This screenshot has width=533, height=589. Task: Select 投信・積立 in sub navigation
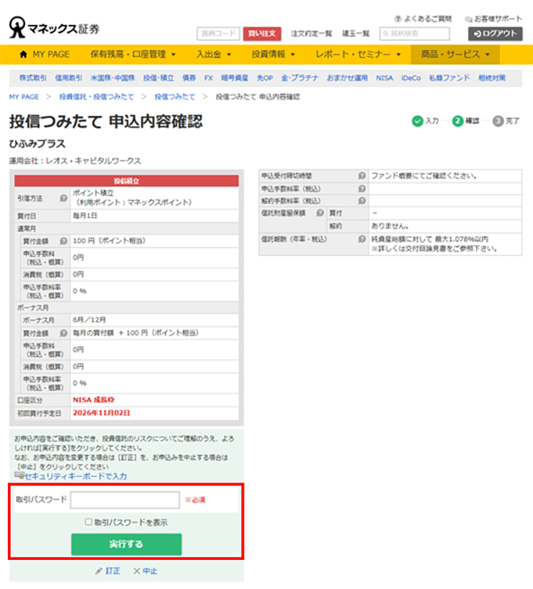tap(158, 78)
